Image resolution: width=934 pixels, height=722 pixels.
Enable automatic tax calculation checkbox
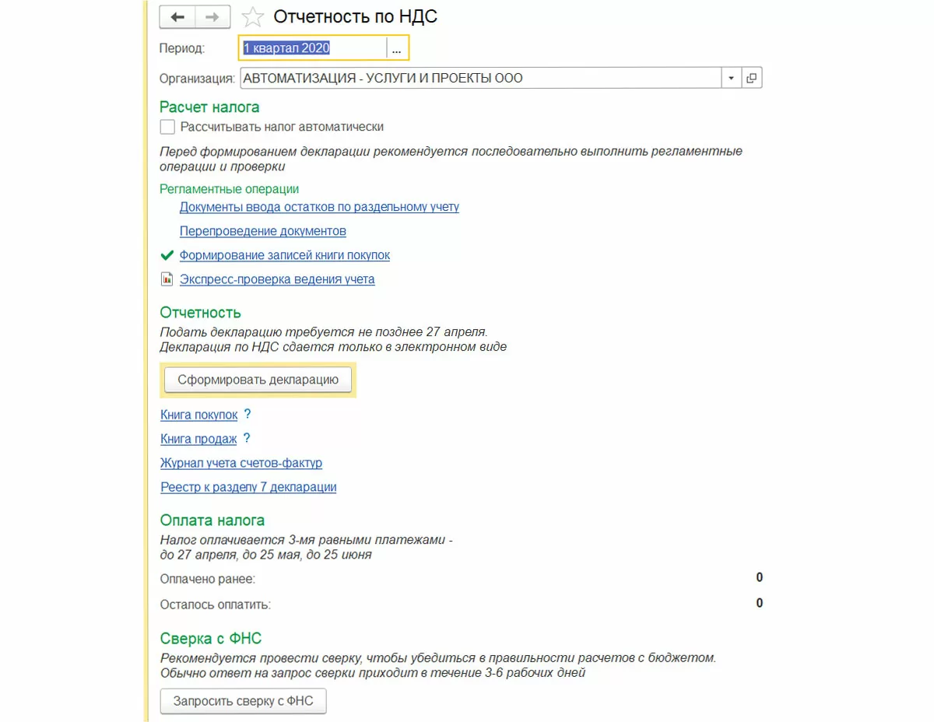click(x=167, y=127)
